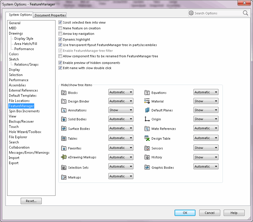Image resolution: width=253 pixels, height=222 pixels.
Task: Click the Favorites star folder icon
Action: click(64, 148)
